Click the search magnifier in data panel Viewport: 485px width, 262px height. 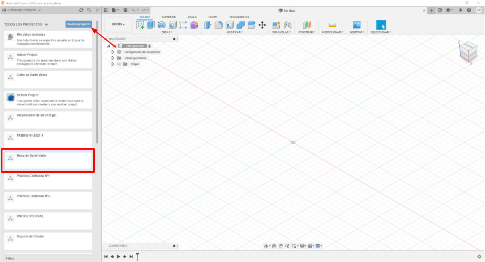(89, 10)
